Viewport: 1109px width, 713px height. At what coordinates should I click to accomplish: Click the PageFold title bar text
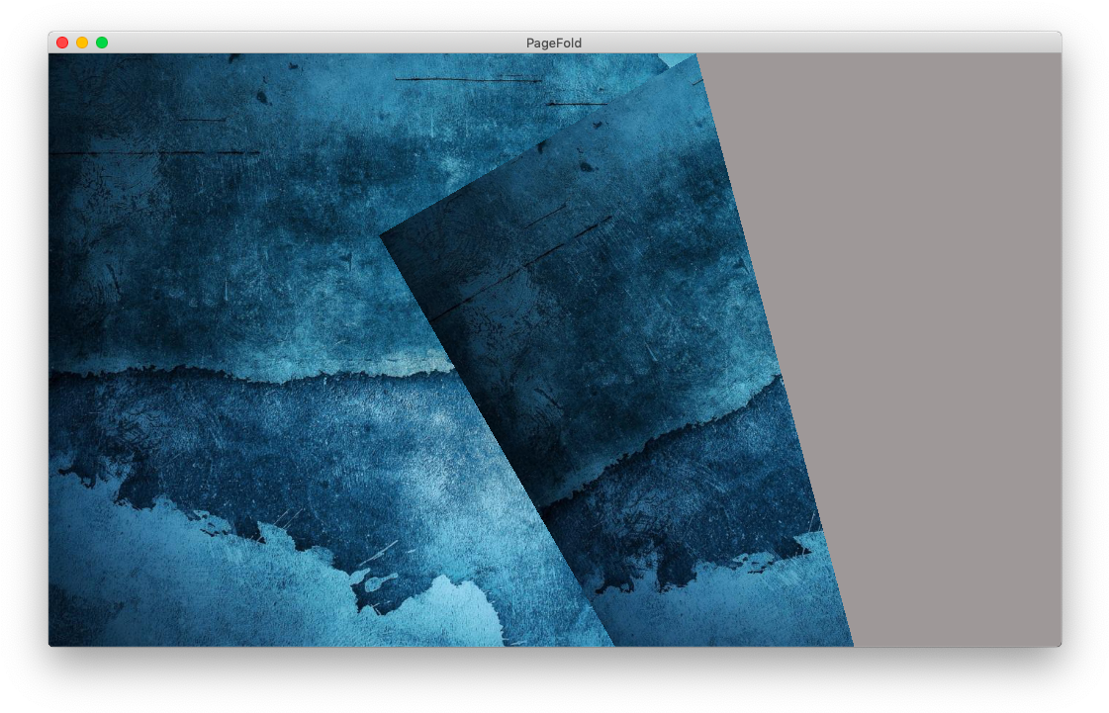point(554,44)
